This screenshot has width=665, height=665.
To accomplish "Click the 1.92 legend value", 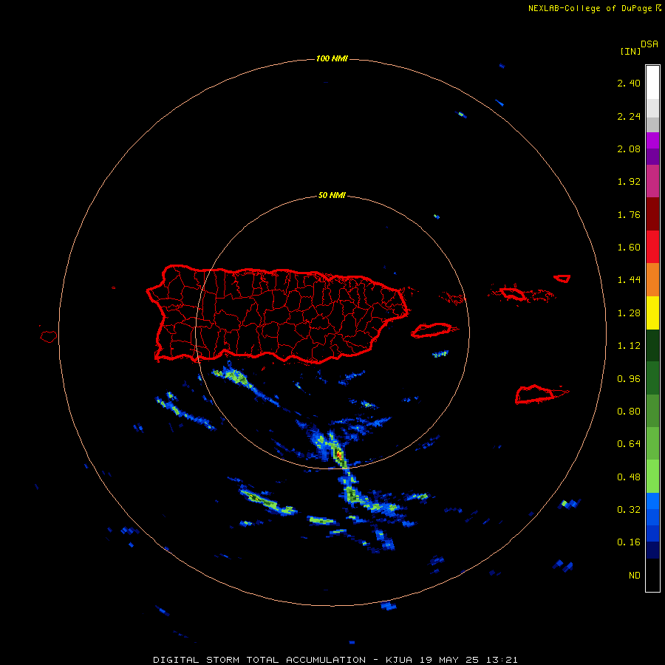I will 629,182.
